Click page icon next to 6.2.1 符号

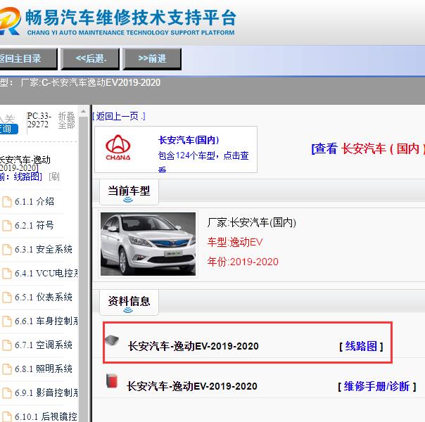click(7, 226)
